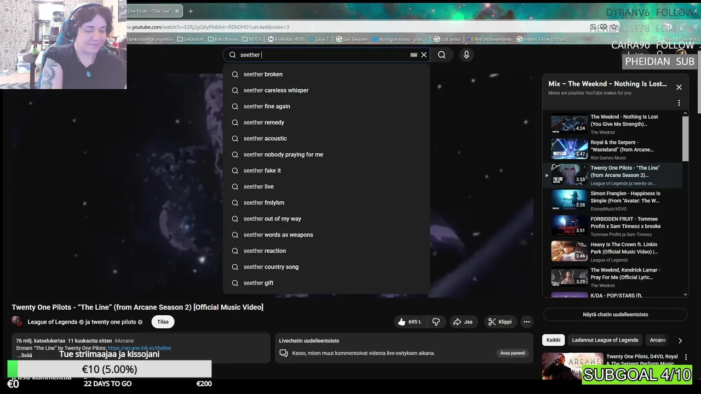The width and height of the screenshot is (701, 394).
Task: Open menu for 'Twenty One Pilots, D4VD' recommendation
Action: pos(686,357)
